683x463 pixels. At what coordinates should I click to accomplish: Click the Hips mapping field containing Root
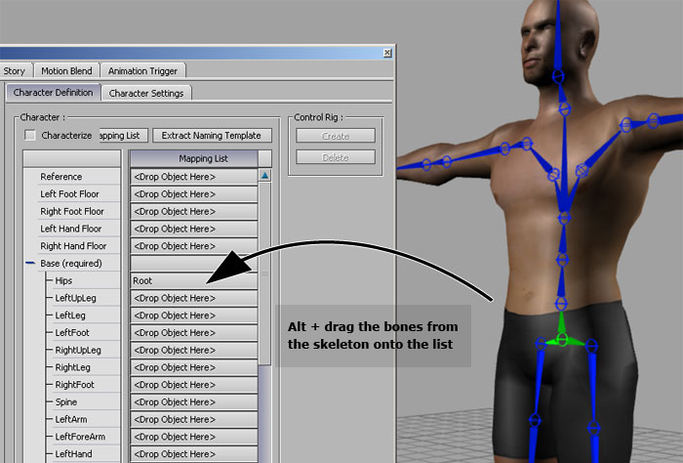193,280
